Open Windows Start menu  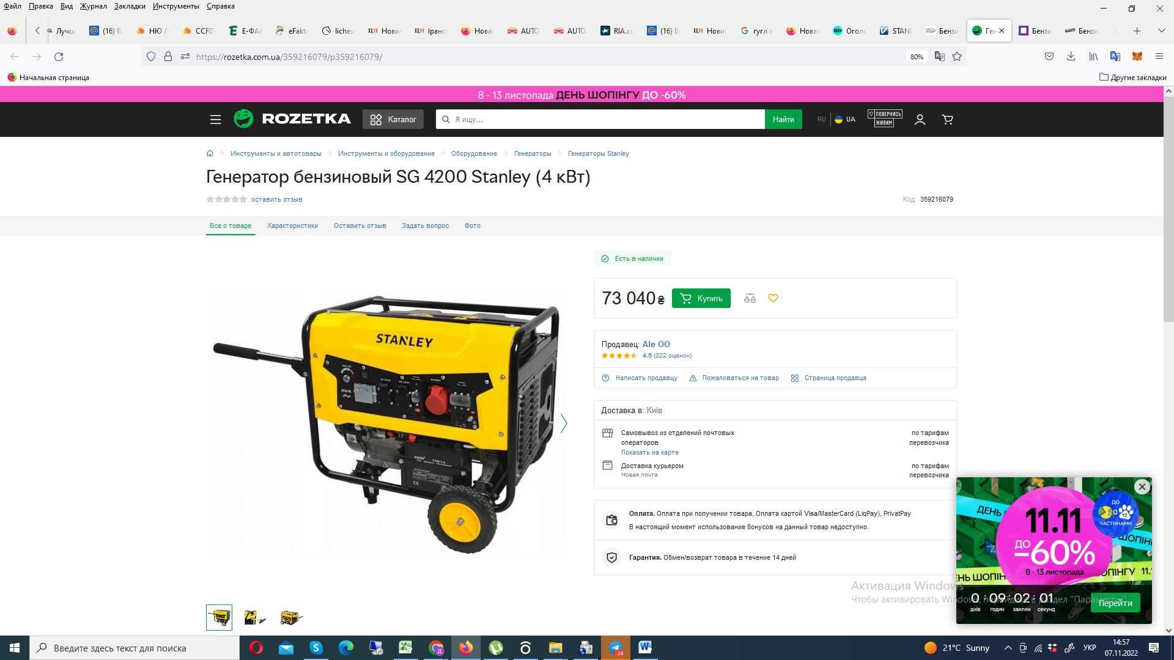click(15, 648)
